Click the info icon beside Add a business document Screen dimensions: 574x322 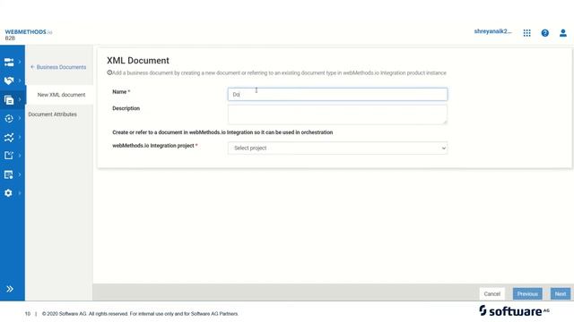click(109, 72)
